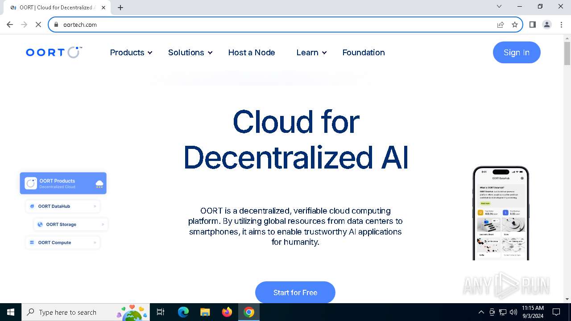
Task: Click the scrollbar down arrow
Action: pos(567,299)
